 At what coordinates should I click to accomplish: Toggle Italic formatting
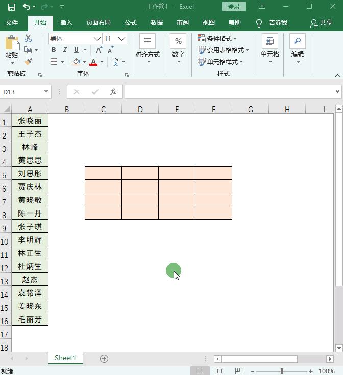65,50
